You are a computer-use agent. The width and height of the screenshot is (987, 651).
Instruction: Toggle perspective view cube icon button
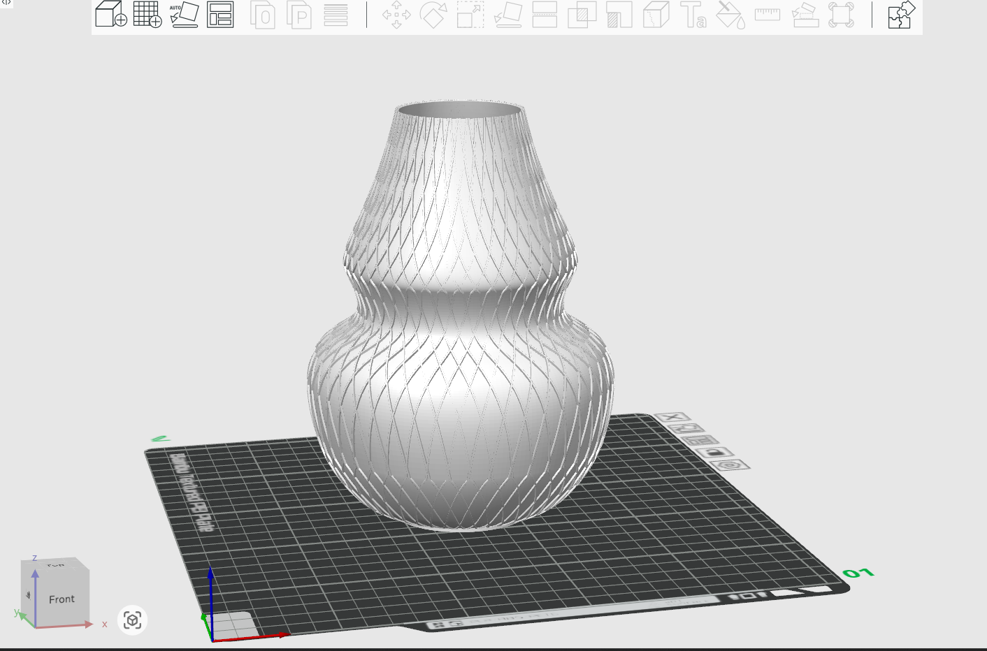click(x=133, y=620)
